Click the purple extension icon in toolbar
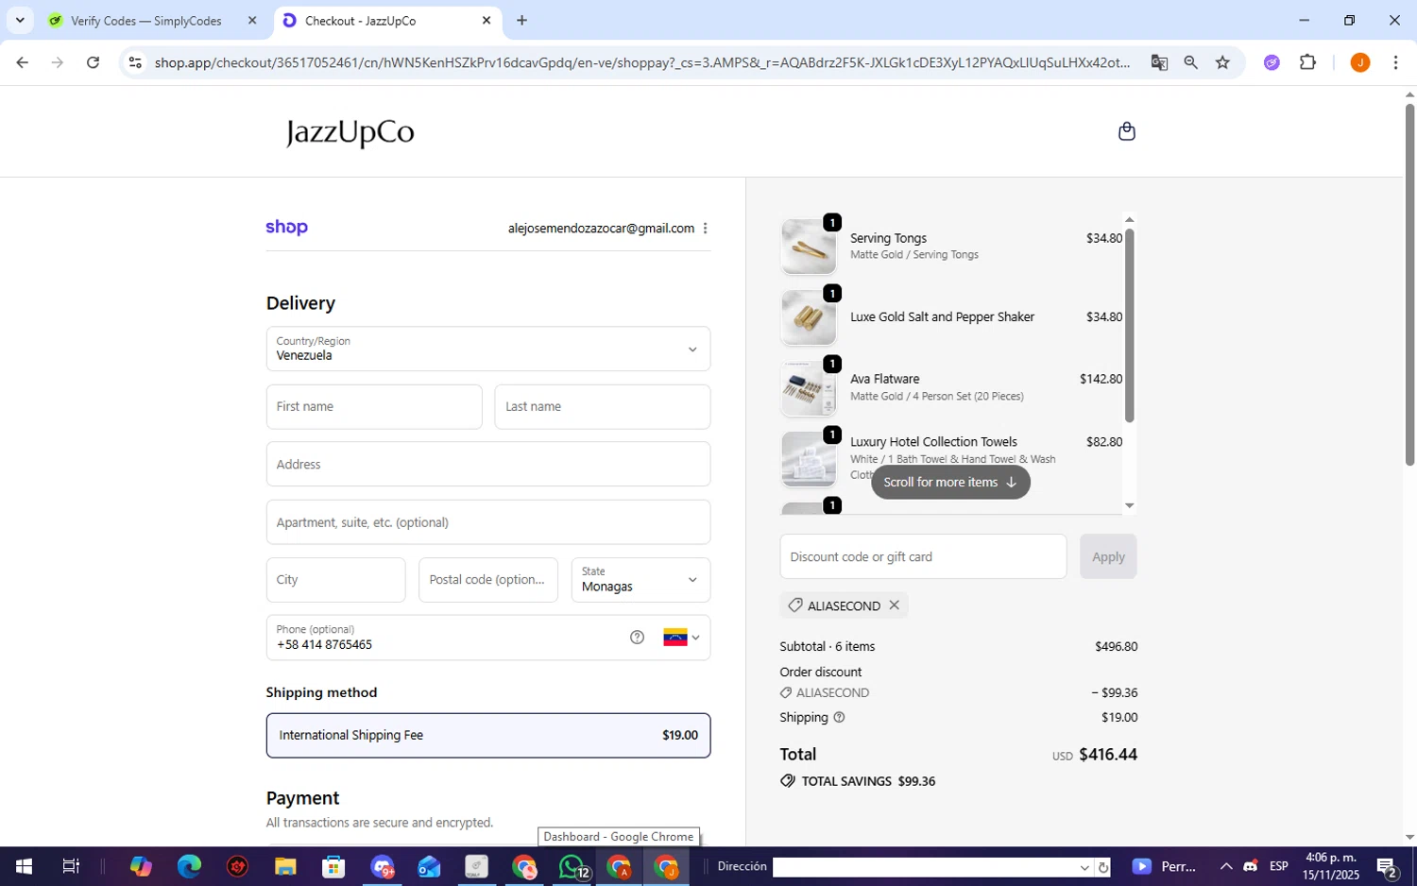1417x886 pixels. click(x=1272, y=62)
